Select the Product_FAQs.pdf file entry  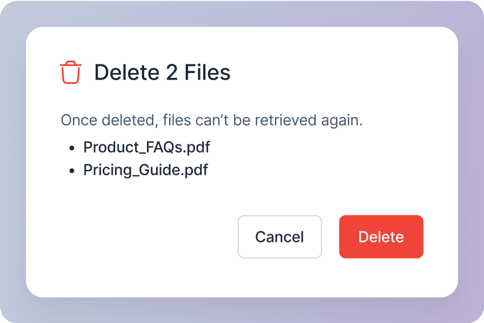pyautogui.click(x=146, y=147)
